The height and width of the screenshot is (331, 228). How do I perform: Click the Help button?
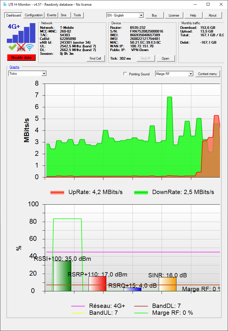tap(193, 15)
